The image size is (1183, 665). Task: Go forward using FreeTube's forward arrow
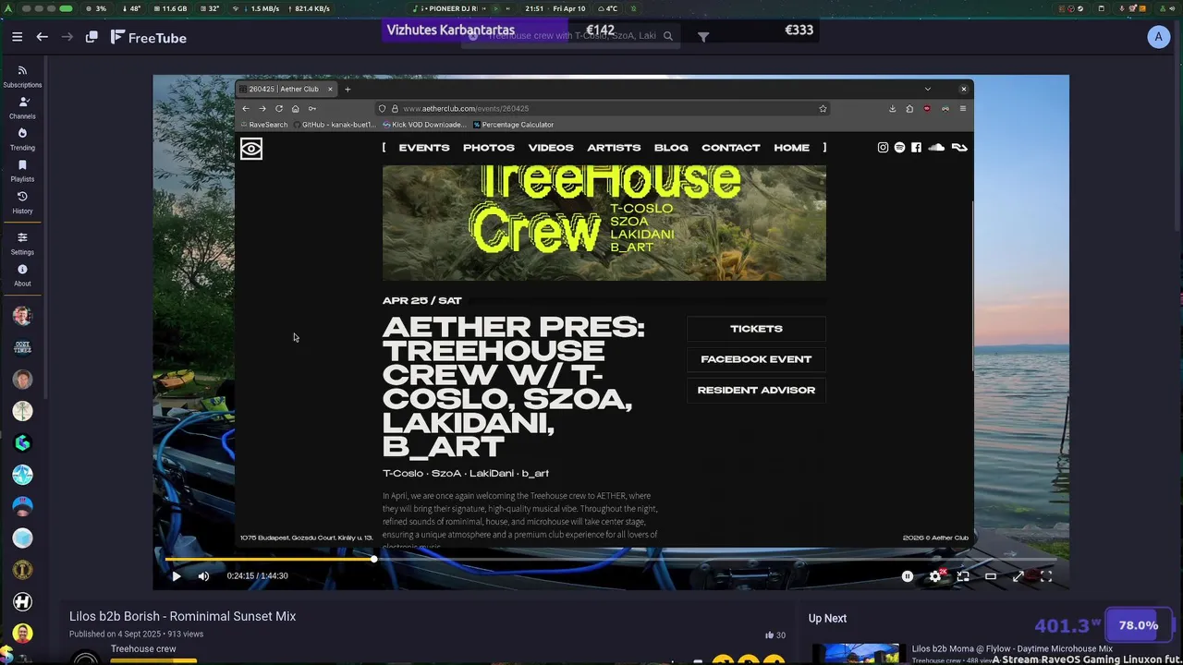pos(67,37)
